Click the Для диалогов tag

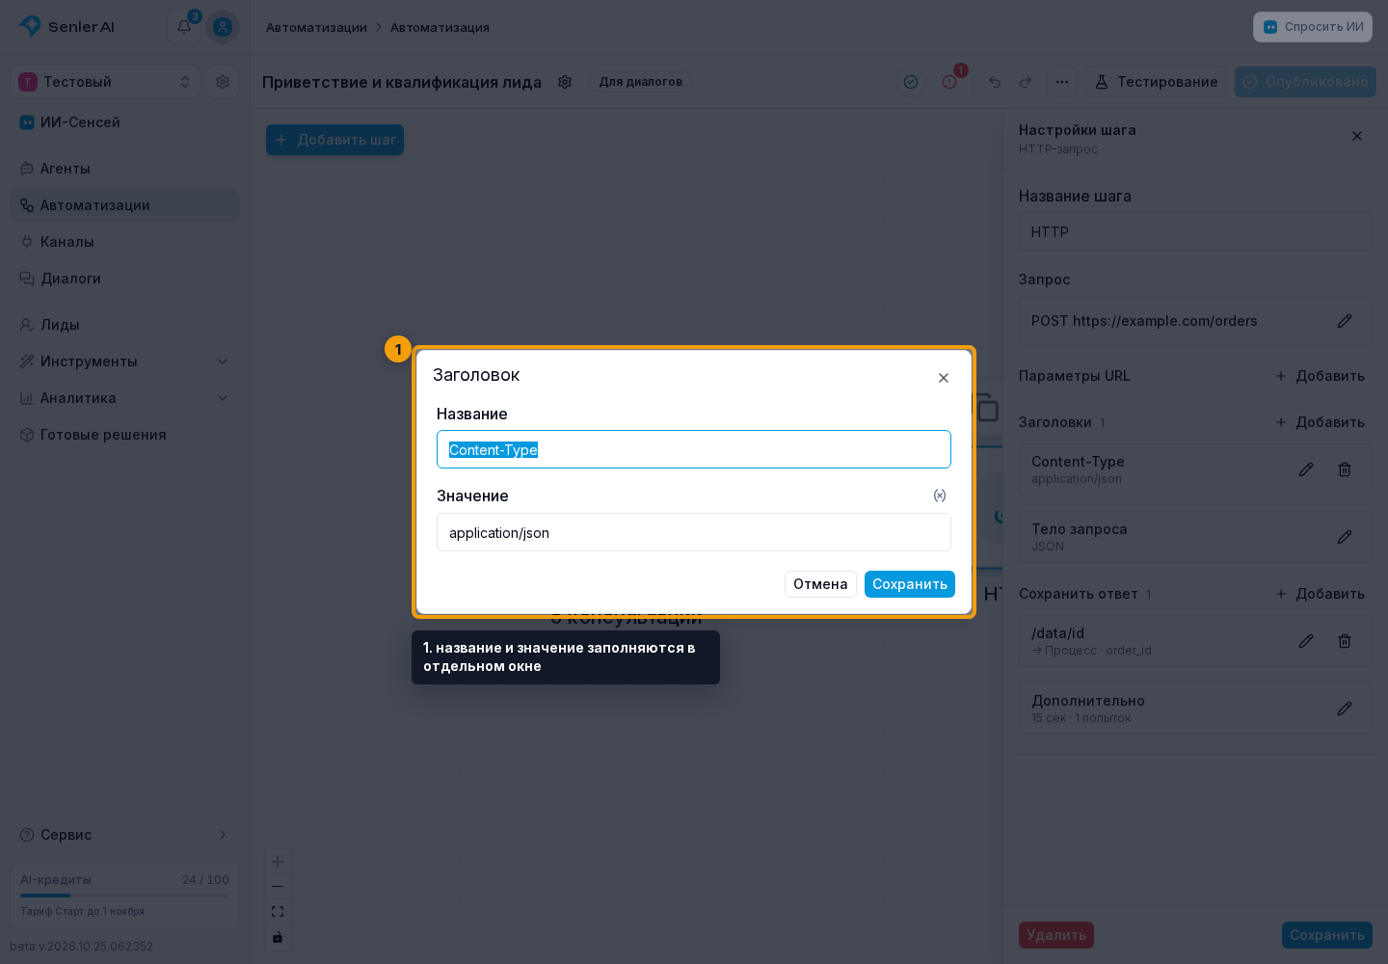pos(641,82)
